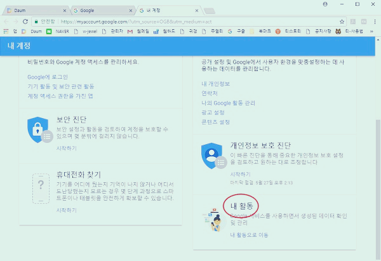Close the 내 계정 tab

[x=197, y=11]
